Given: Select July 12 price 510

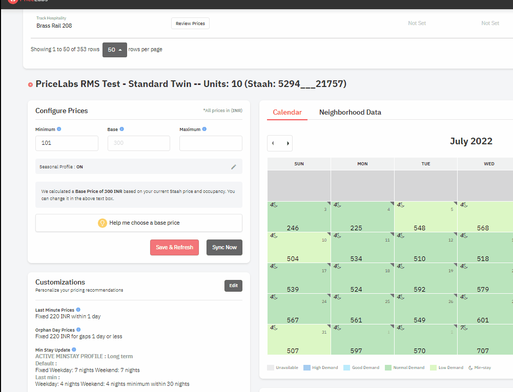Looking at the screenshot, I should coord(419,259).
